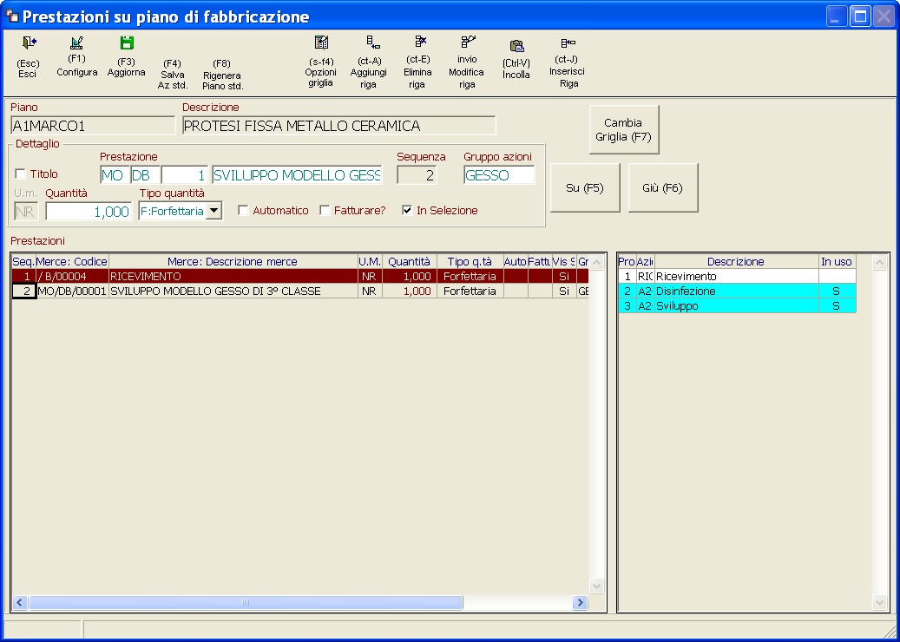Click the MO/DB/00001 code cell
Viewport: 900px width, 642px height.
point(72,292)
